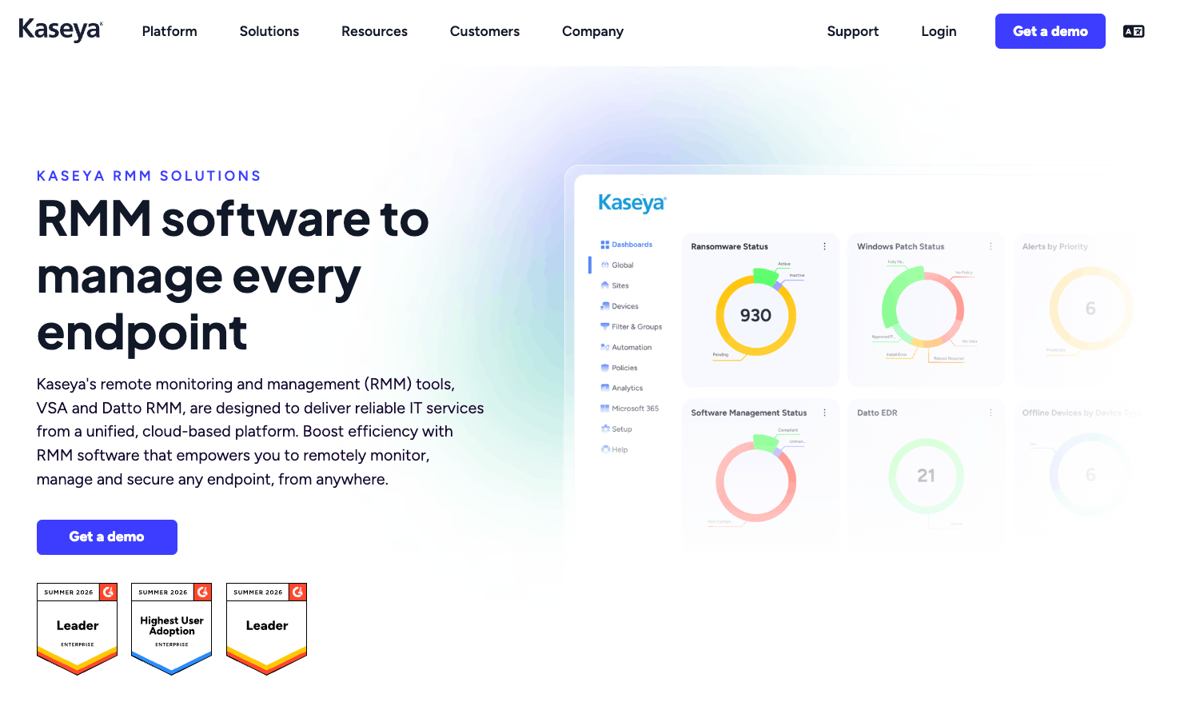
Task: Click the Datto EDR card title
Action: pos(877,413)
